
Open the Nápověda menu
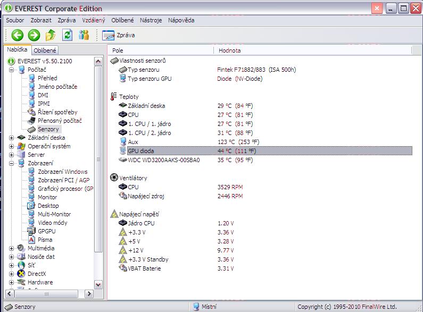pos(181,20)
